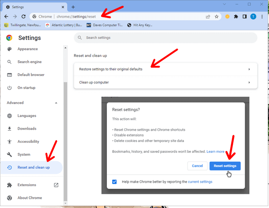Open the Daves Computer Ti... bookmark
This screenshot has width=269, height=208.
pyautogui.click(x=105, y=25)
